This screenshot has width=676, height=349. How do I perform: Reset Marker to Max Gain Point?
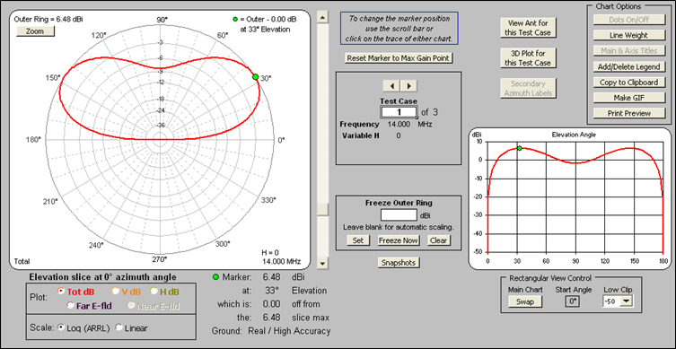399,58
